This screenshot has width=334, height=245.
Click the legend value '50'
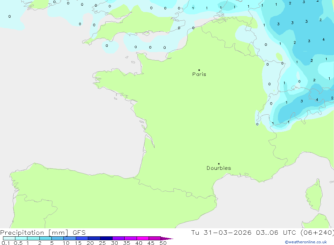coord(163,243)
